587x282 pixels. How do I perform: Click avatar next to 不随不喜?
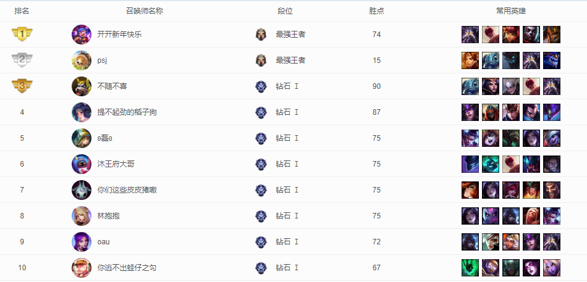82,86
